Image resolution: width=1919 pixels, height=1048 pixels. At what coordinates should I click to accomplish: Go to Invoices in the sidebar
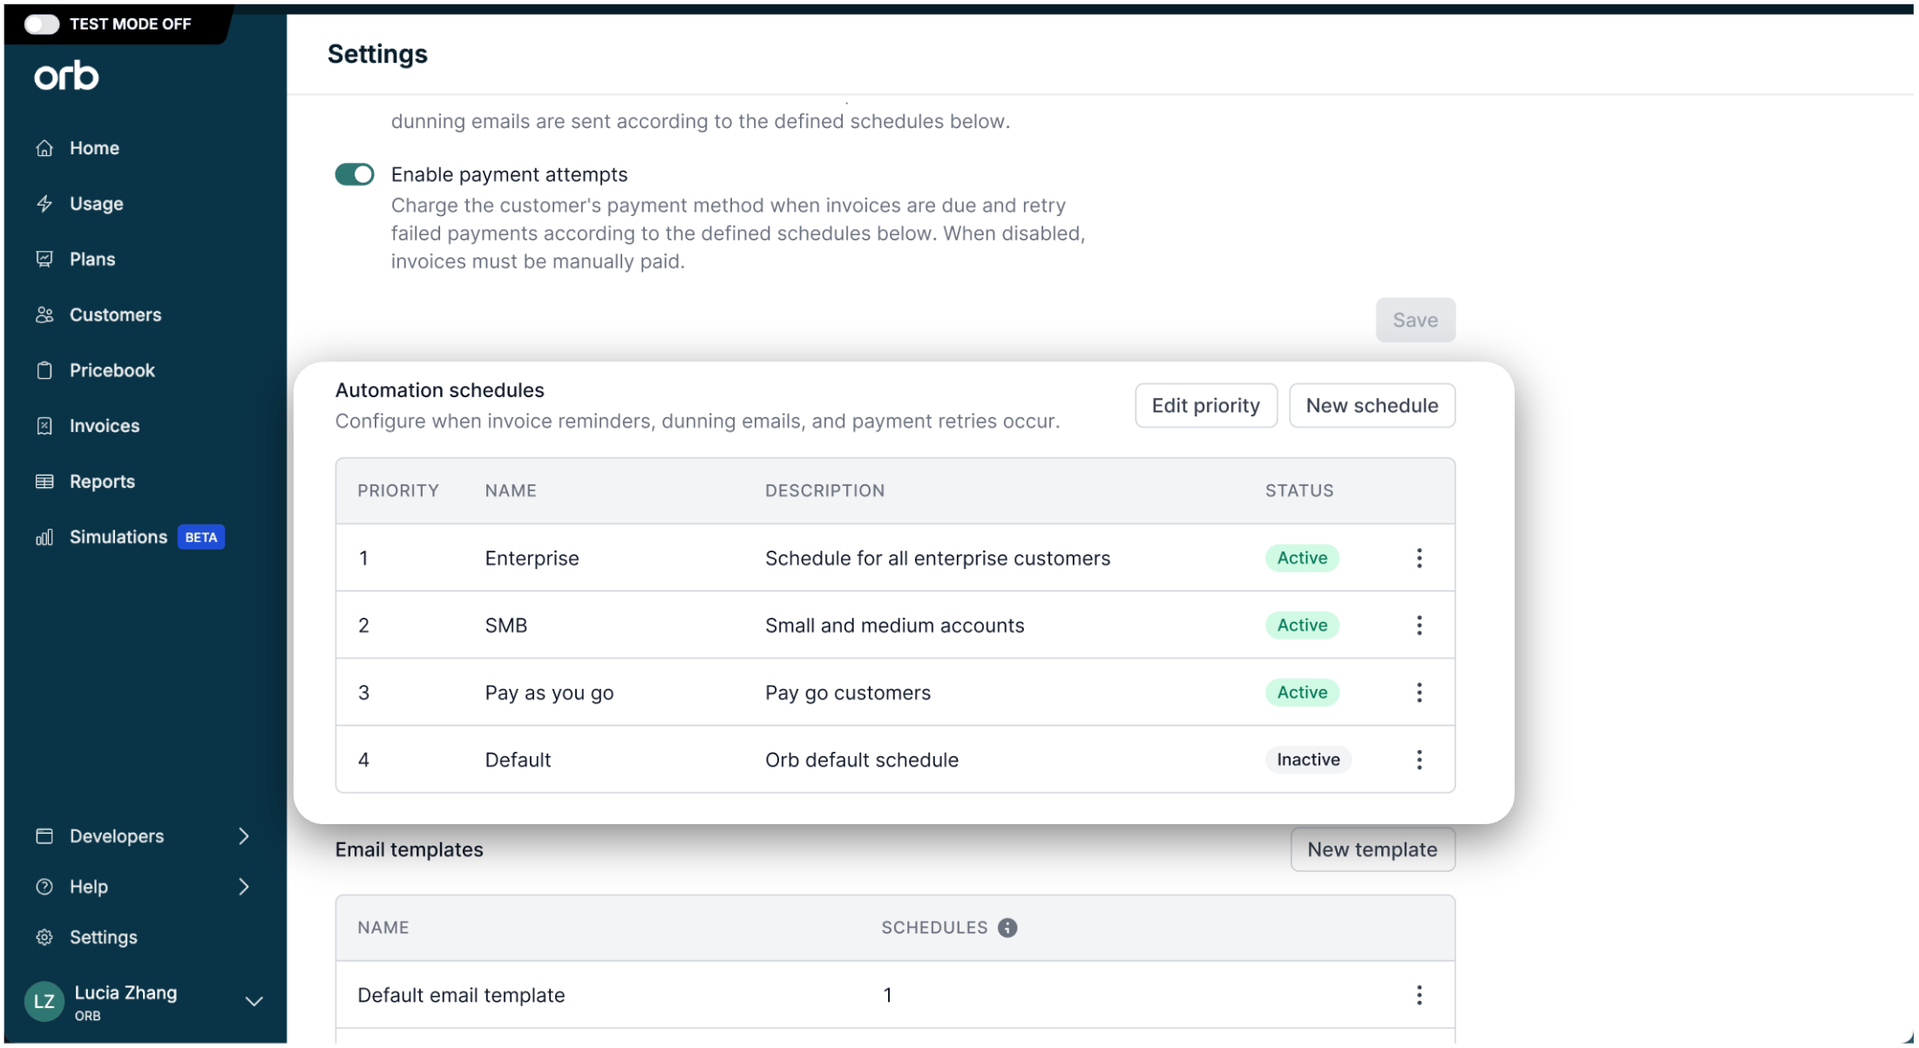click(104, 426)
